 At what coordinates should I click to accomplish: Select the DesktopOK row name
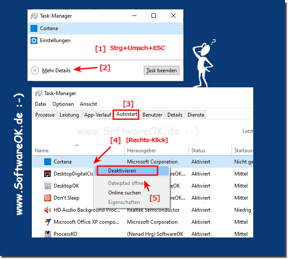66,186
